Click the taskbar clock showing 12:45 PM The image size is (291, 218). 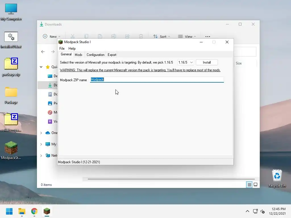(x=277, y=211)
